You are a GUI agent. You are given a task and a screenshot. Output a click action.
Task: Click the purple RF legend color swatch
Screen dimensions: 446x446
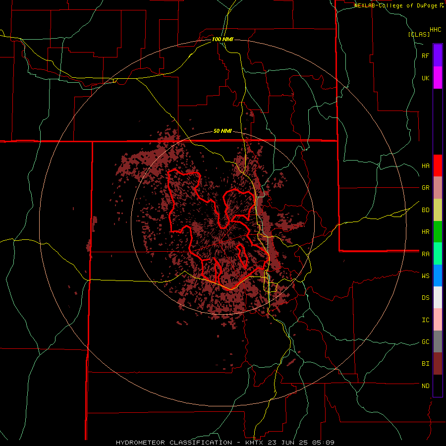coord(438,55)
